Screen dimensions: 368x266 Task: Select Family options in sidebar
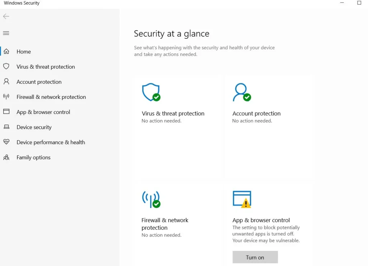point(60,157)
